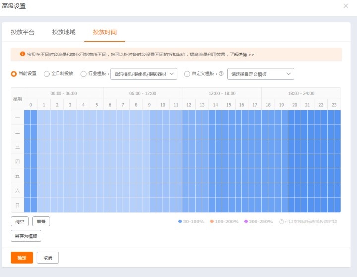Click the hour 9 column header
Viewport: 357px width, 277px height.
[x=149, y=105]
